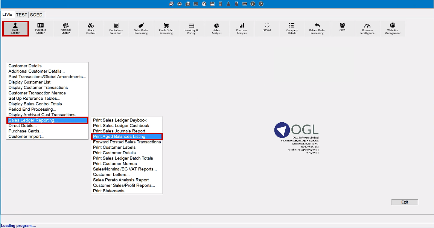
Task: Open the EC VAT module
Action: point(267,29)
